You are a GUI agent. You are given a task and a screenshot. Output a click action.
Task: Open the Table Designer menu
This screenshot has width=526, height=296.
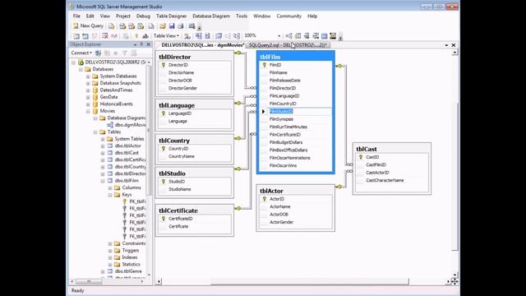click(171, 16)
